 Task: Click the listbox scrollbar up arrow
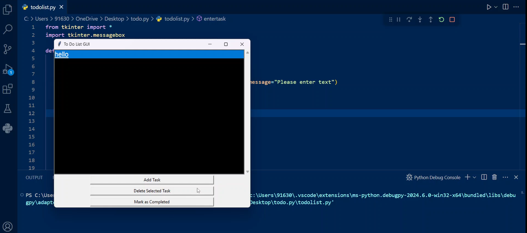(x=247, y=53)
